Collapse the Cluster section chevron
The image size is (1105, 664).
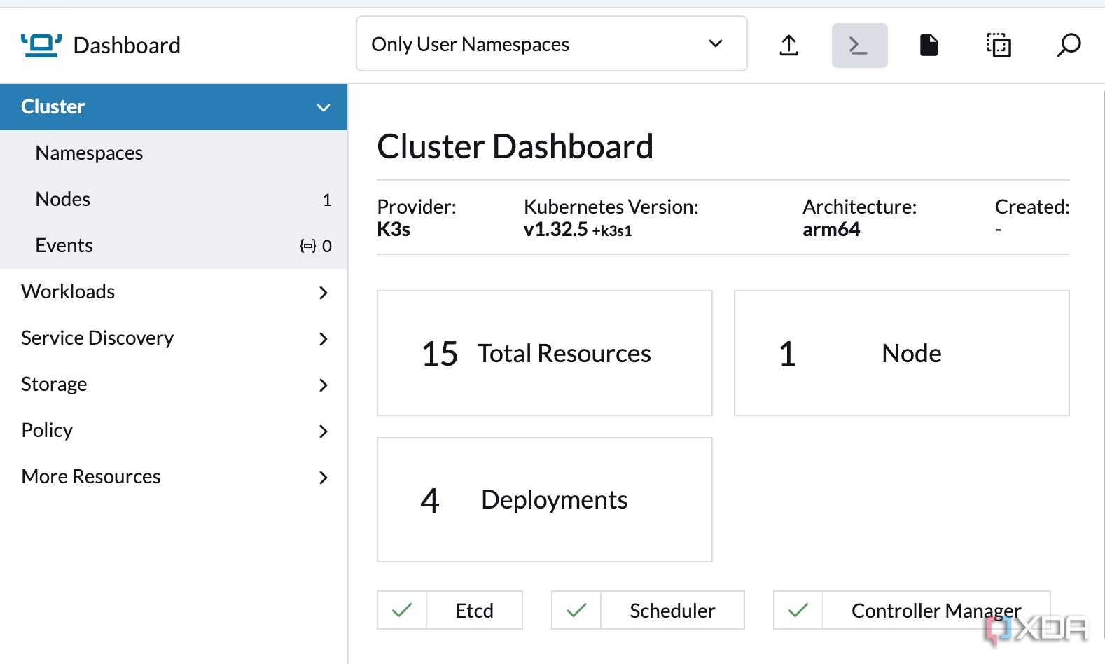[324, 108]
